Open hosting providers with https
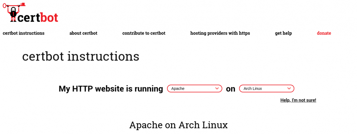Viewport: 357px width, 134px height. click(220, 33)
